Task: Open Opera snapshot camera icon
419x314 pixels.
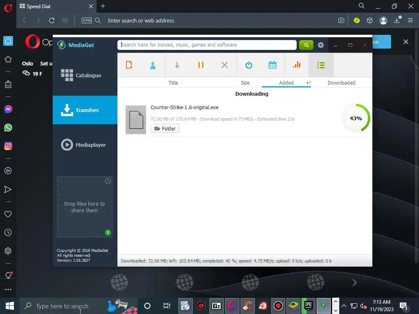Action: (341, 20)
